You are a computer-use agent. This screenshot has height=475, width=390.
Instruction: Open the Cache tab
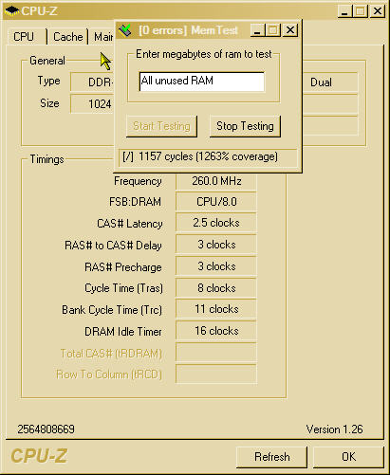(x=67, y=37)
